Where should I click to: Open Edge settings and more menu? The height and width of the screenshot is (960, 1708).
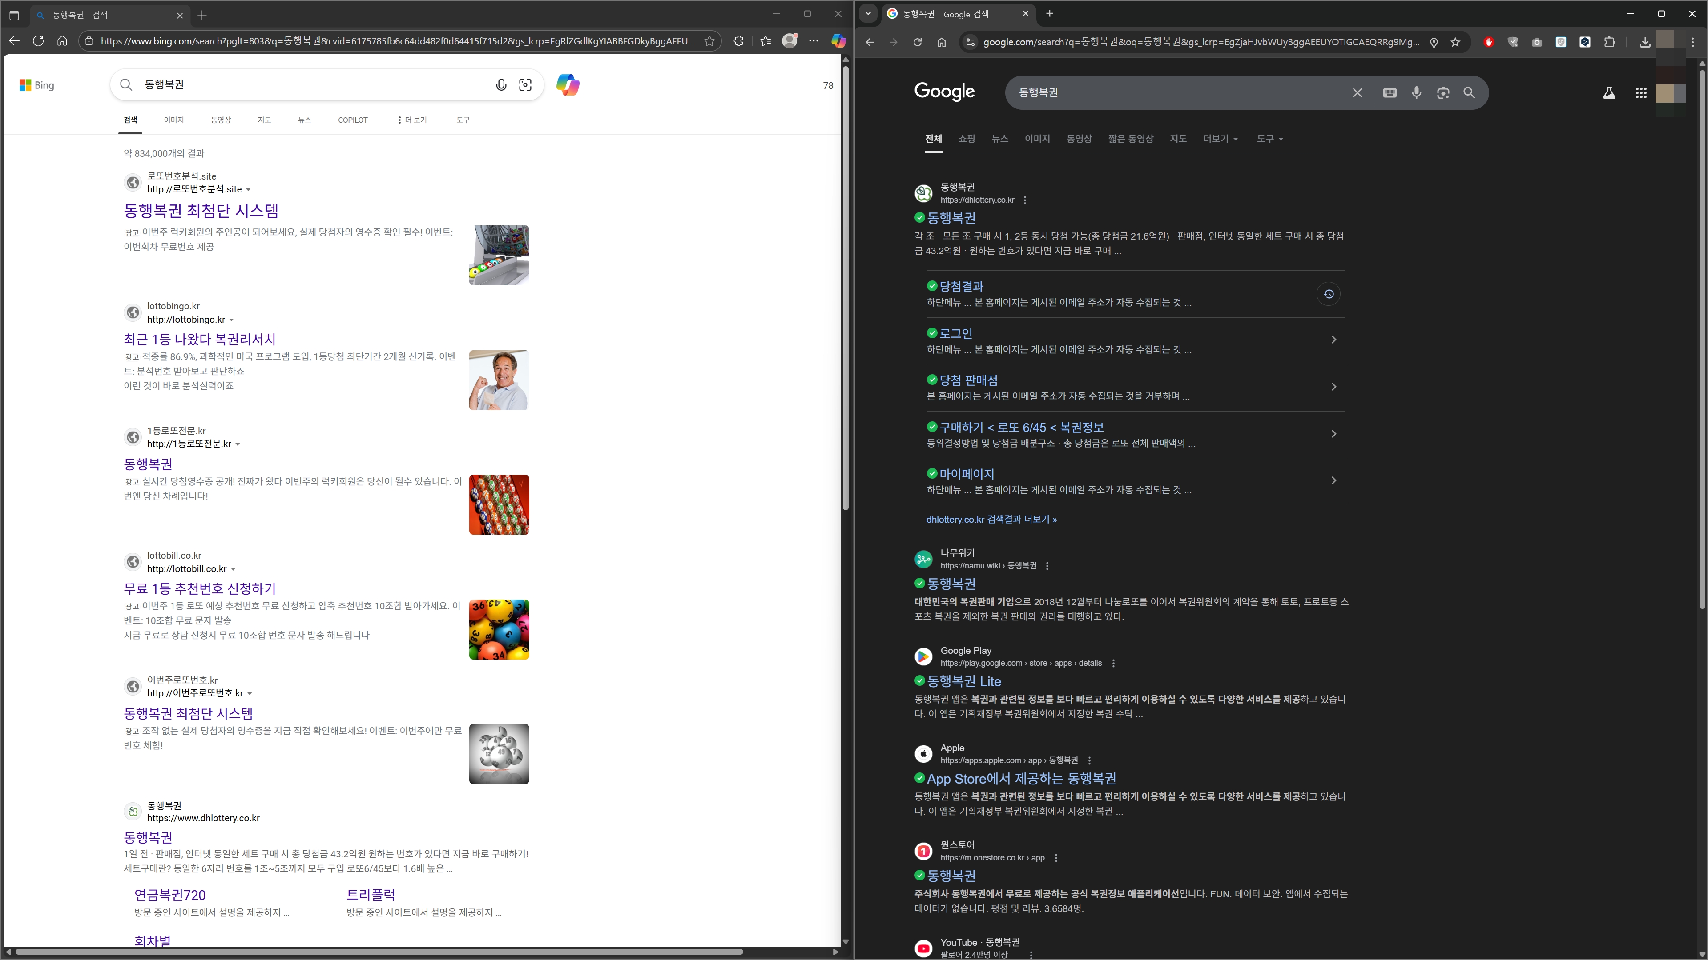pyautogui.click(x=814, y=41)
